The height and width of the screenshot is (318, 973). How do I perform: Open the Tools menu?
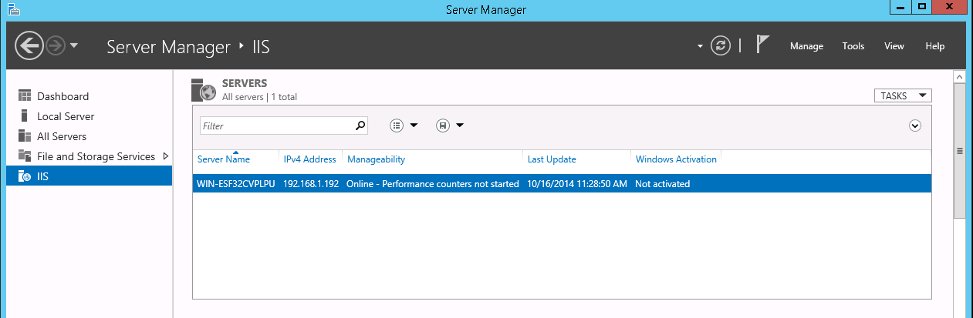(853, 46)
